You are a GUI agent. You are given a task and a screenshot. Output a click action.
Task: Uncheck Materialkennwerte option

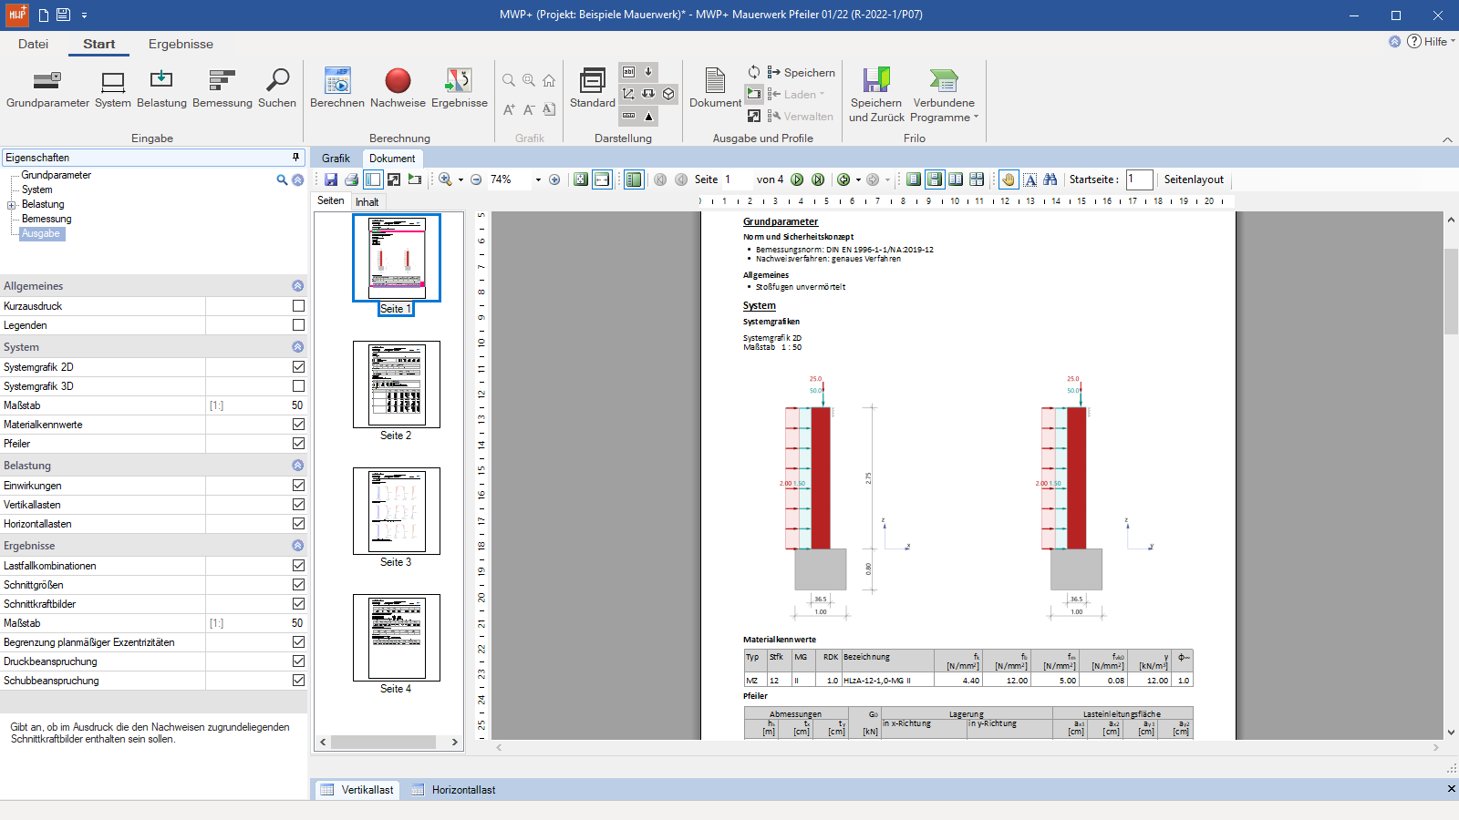click(x=298, y=425)
